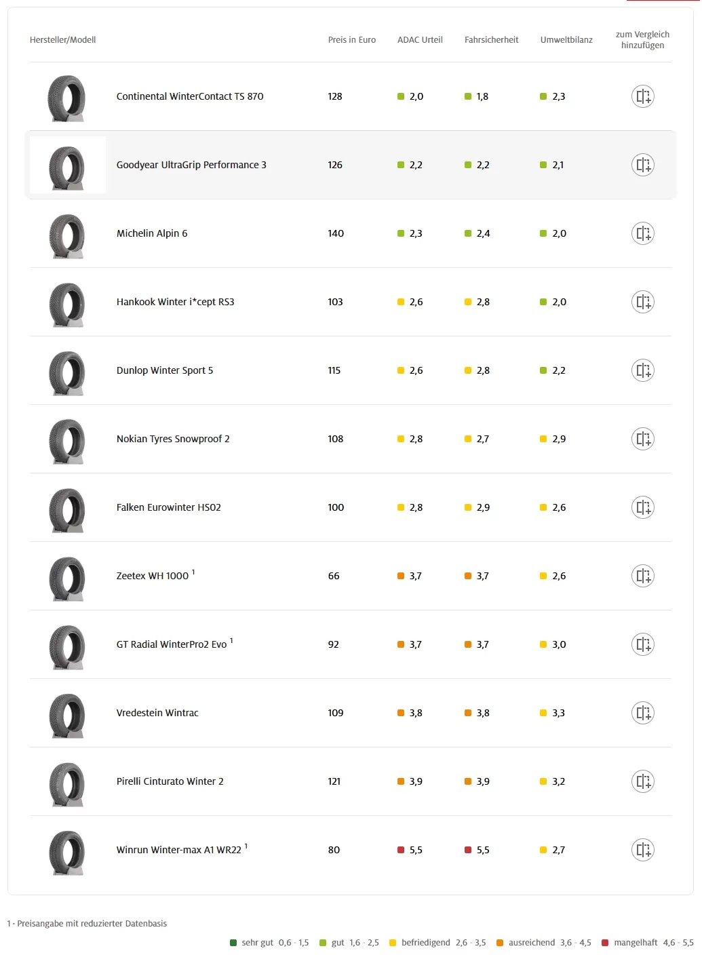Sort table by Preis in Euro header
The image size is (702, 957).
tap(352, 40)
